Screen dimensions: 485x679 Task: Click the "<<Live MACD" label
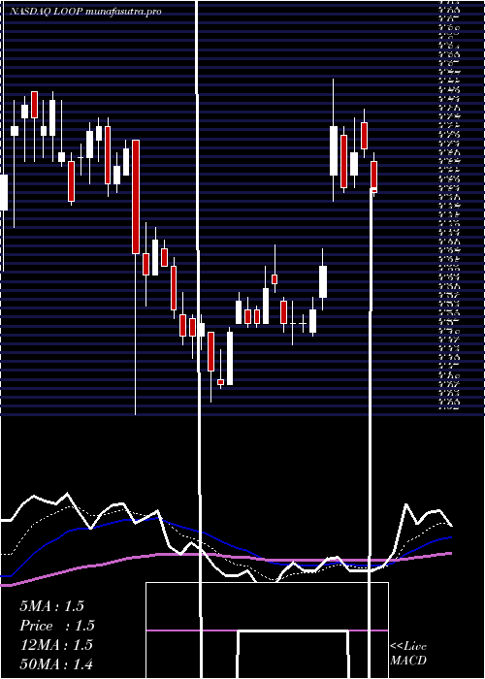click(408, 653)
